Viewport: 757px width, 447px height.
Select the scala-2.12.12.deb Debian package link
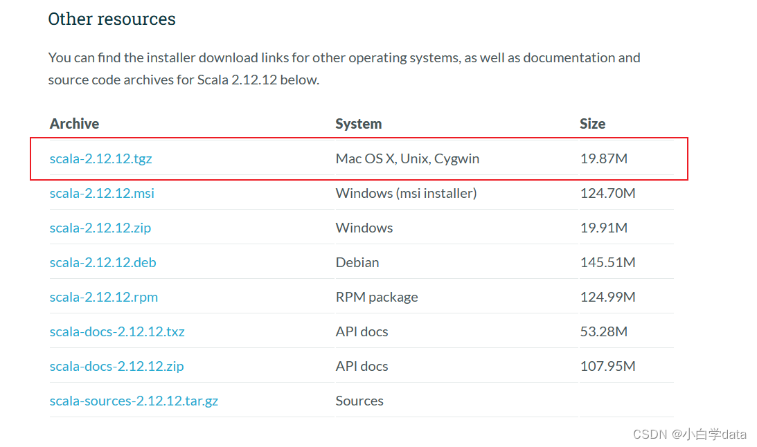[x=103, y=262]
